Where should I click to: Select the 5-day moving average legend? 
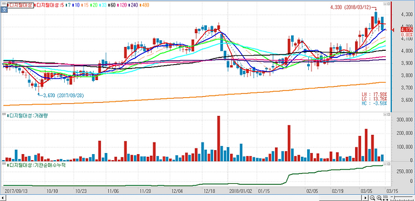click(x=49, y=5)
